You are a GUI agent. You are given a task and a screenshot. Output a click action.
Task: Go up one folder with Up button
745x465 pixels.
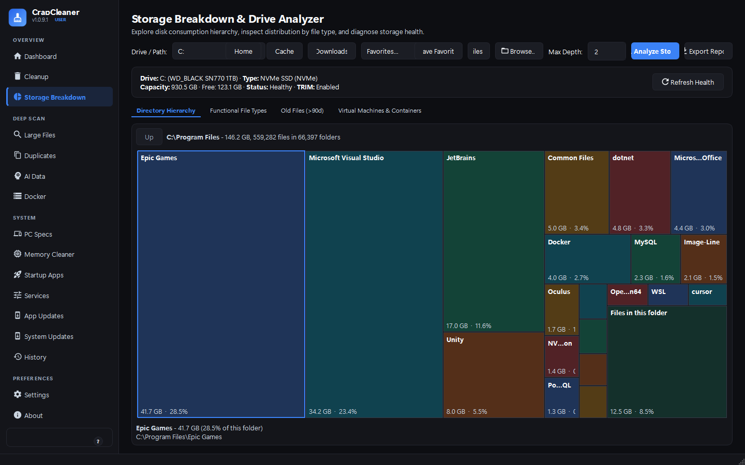(149, 137)
